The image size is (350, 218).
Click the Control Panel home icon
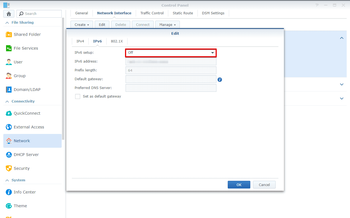click(9, 14)
